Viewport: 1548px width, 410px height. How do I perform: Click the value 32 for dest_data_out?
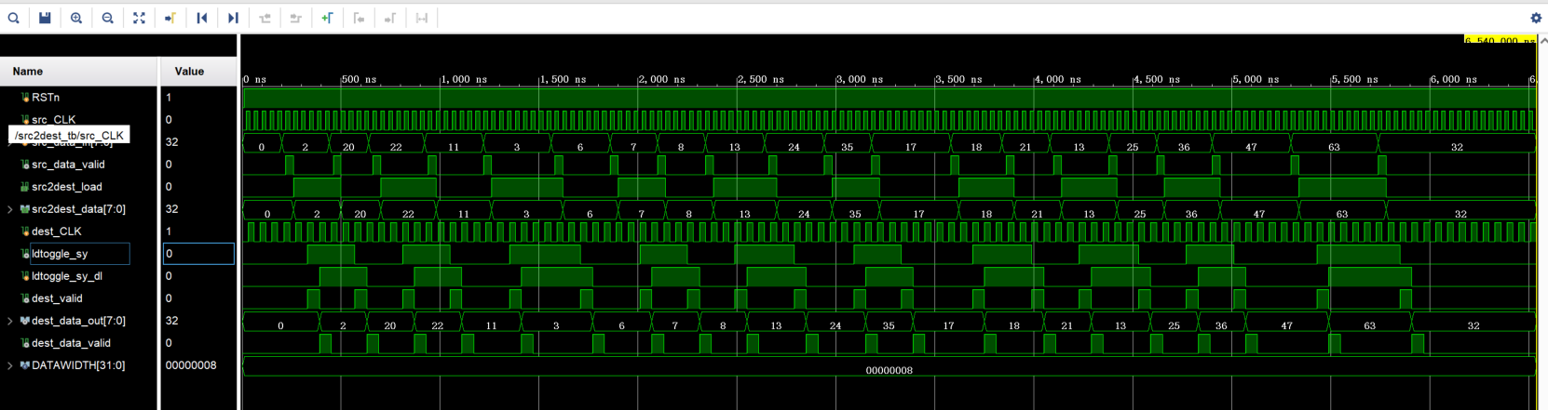pyautogui.click(x=171, y=321)
